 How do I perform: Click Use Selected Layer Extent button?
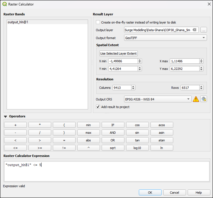click(x=118, y=53)
